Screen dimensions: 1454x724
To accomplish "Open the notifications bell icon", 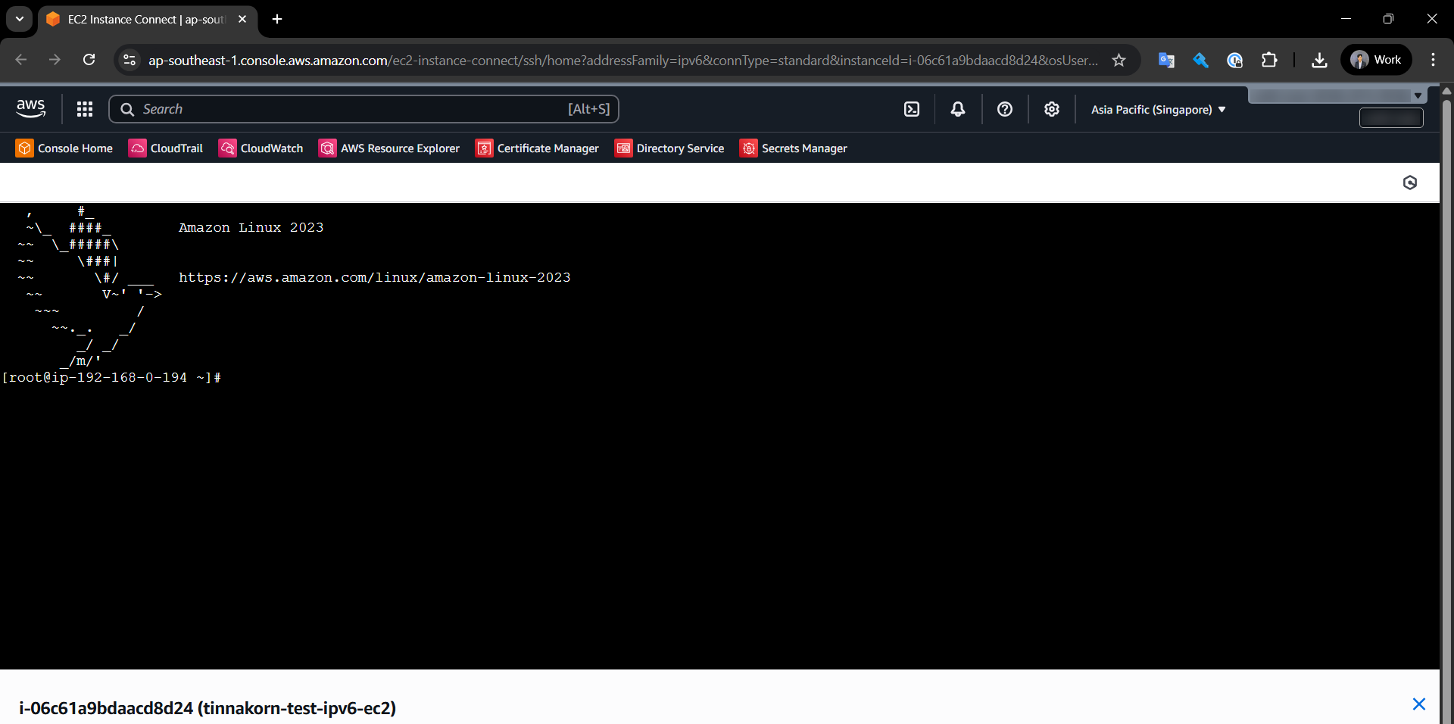I will tap(957, 109).
